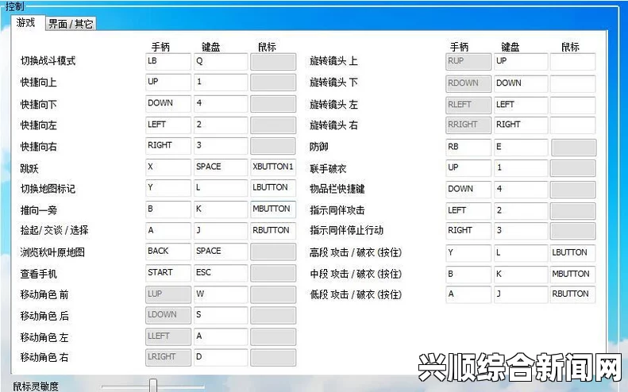Click 鼠标 field MBUTTON for 中段攻击
Viewport: 628px width, 392px height.
point(572,275)
